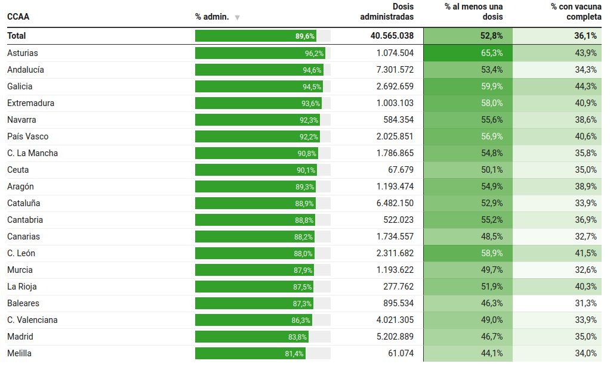Click the sort arrow beside % admin.
610x367 pixels.
[238, 17]
